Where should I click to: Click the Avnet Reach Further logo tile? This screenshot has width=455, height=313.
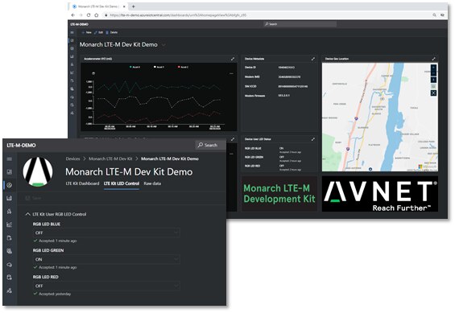(x=380, y=194)
